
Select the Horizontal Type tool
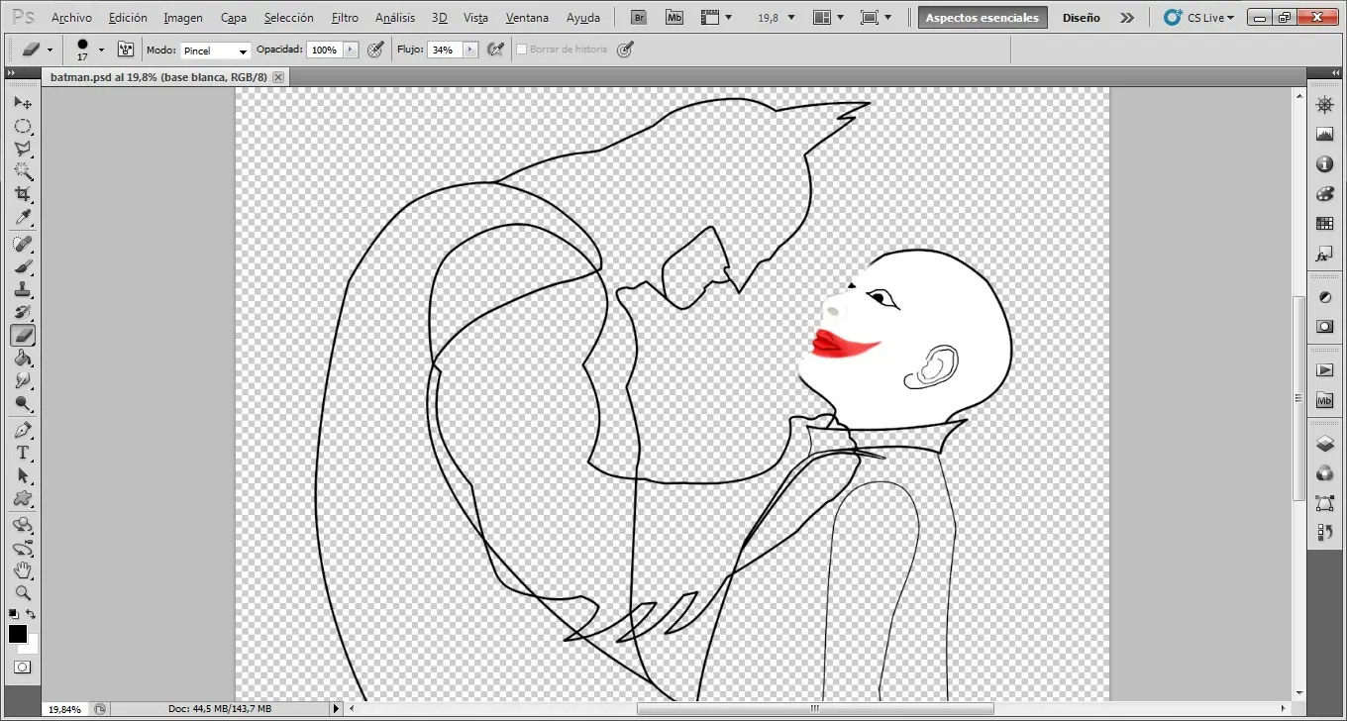click(x=22, y=453)
